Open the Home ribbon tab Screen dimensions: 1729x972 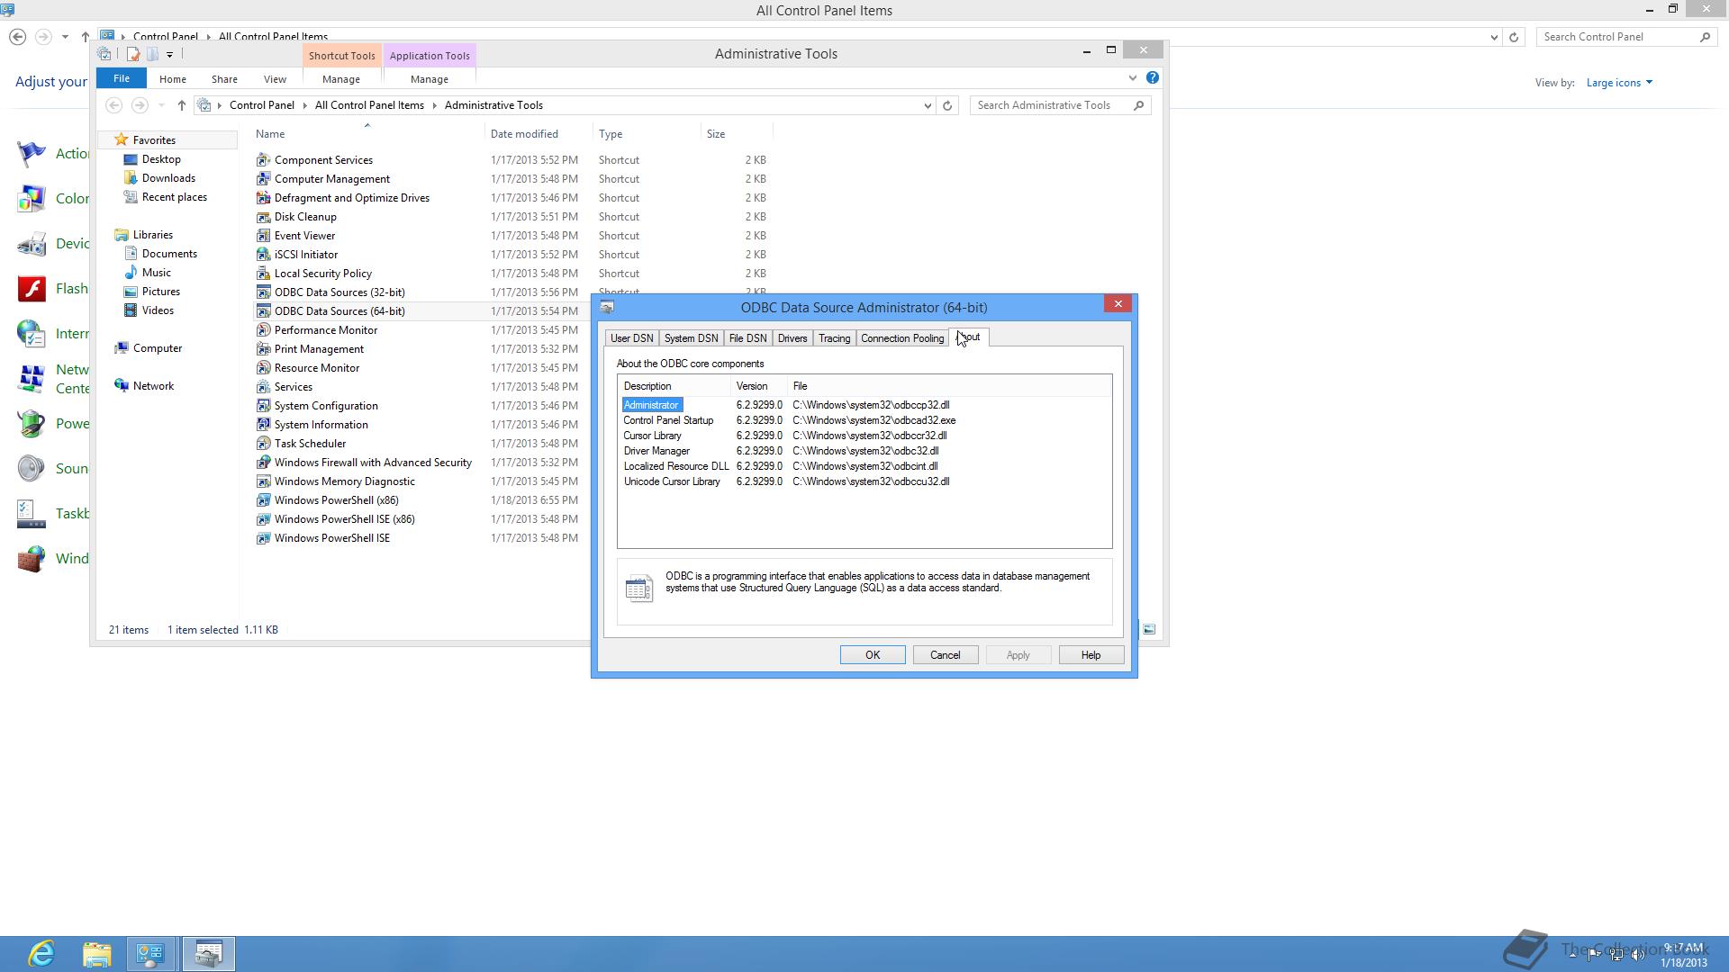pyautogui.click(x=172, y=79)
